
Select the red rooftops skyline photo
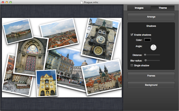(x=60, y=34)
